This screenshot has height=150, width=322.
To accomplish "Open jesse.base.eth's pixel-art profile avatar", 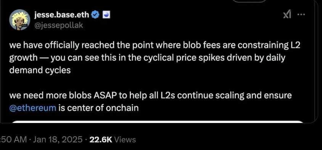I will click(x=20, y=20).
